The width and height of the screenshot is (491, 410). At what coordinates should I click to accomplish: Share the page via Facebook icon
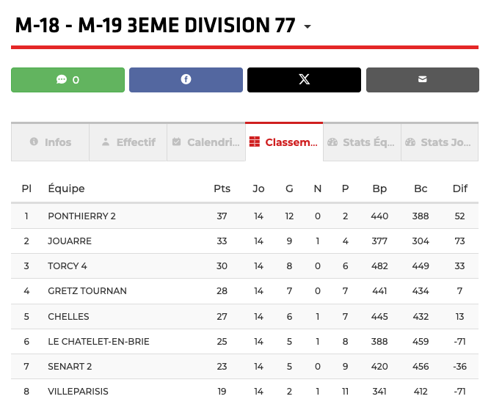click(186, 80)
